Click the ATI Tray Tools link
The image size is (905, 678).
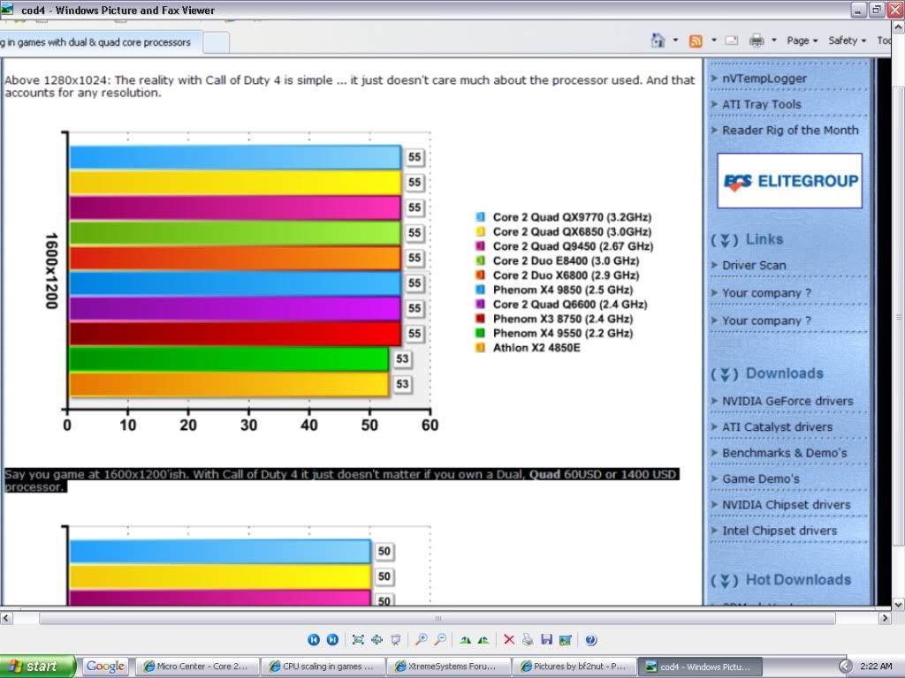pyautogui.click(x=761, y=104)
